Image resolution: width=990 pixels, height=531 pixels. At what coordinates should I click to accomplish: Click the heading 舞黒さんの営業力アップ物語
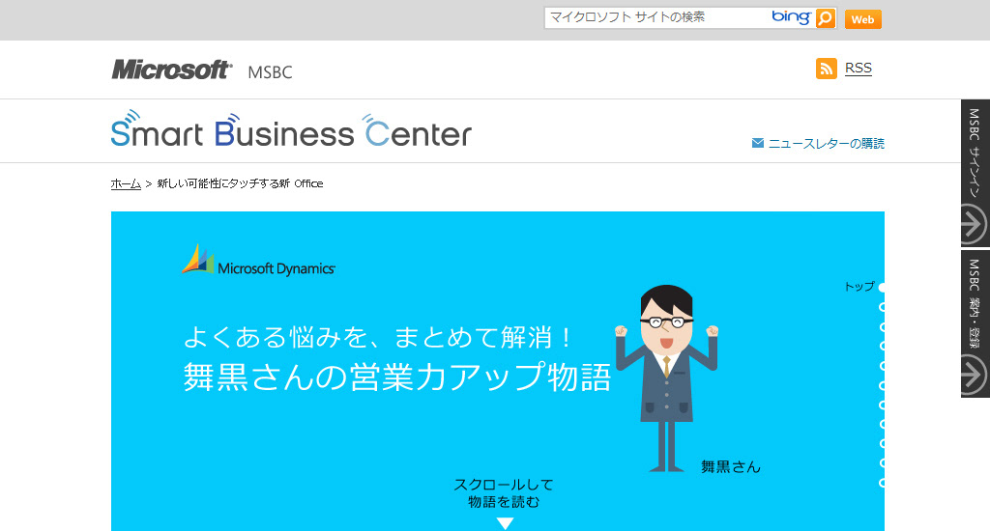(x=397, y=377)
